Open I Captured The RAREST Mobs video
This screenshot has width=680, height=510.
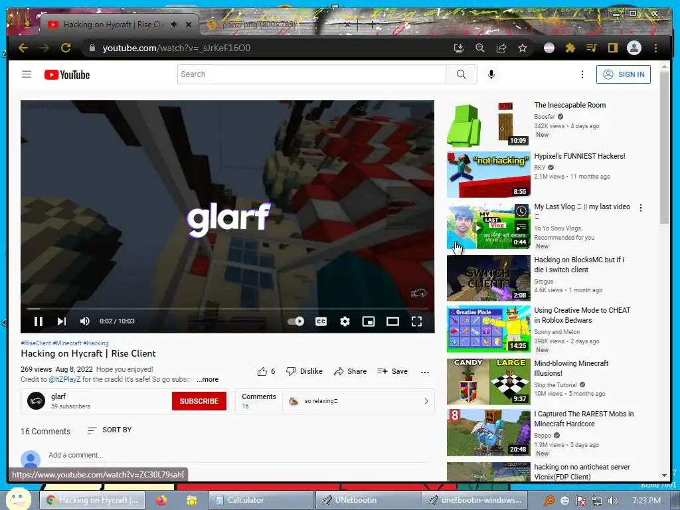point(488,432)
